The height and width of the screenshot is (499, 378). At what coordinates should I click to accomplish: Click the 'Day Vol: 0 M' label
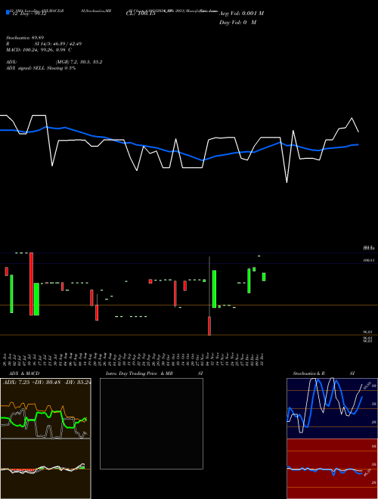(237, 23)
